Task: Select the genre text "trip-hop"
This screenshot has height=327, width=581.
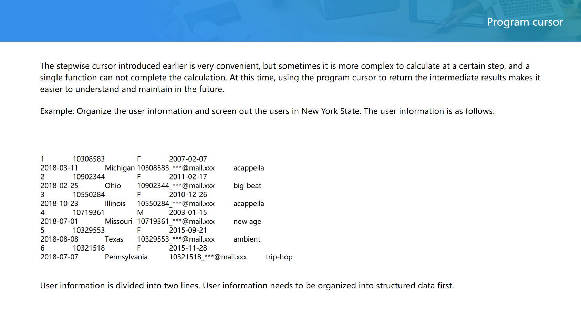Action: pos(279,257)
